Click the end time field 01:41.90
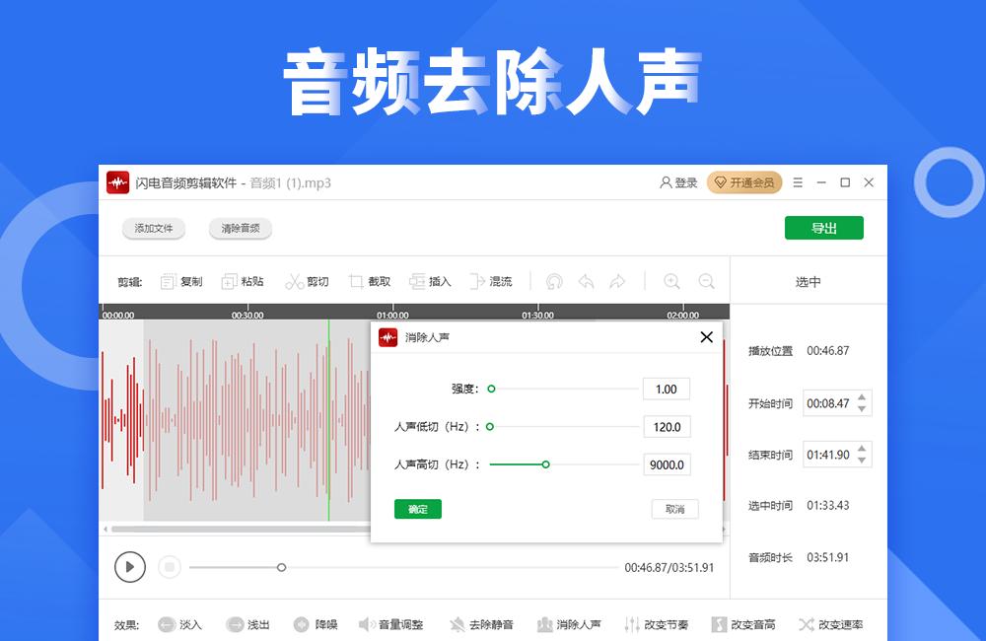 (x=829, y=455)
